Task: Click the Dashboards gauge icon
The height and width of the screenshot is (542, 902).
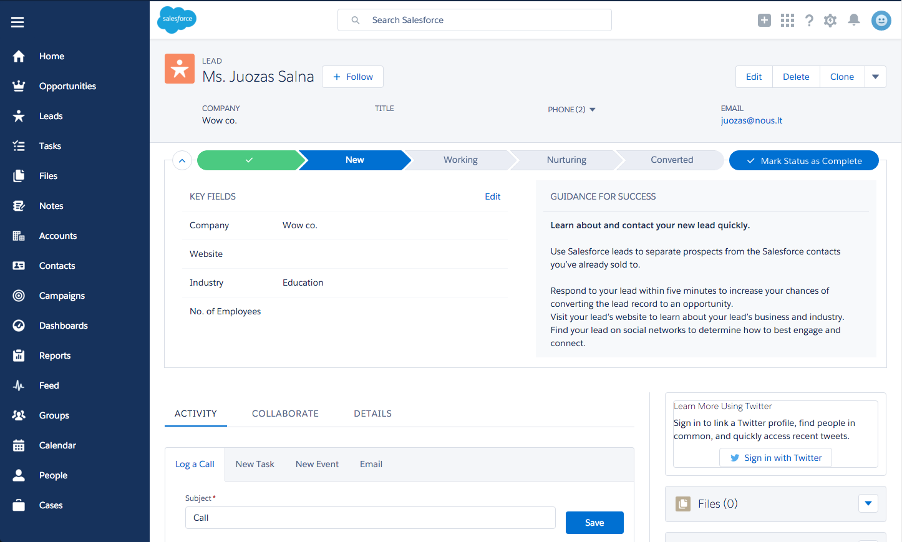Action: pos(19,326)
